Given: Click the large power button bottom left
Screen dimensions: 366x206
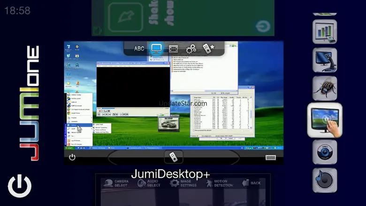Looking at the screenshot, I should (x=20, y=186).
